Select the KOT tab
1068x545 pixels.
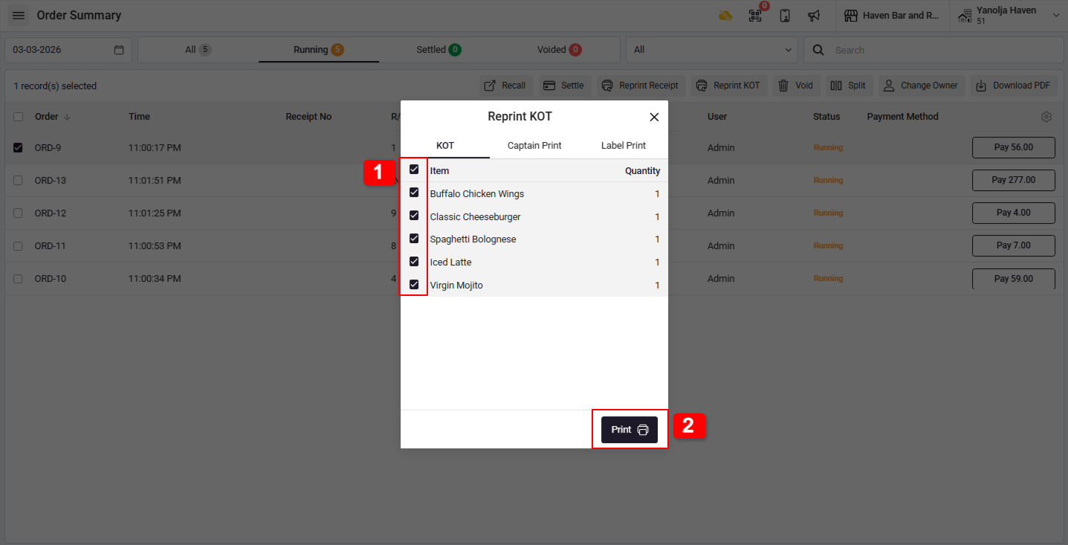tap(445, 146)
